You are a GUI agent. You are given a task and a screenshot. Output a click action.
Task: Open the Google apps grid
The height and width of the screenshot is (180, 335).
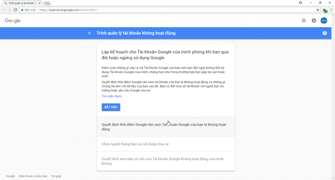(x=304, y=21)
